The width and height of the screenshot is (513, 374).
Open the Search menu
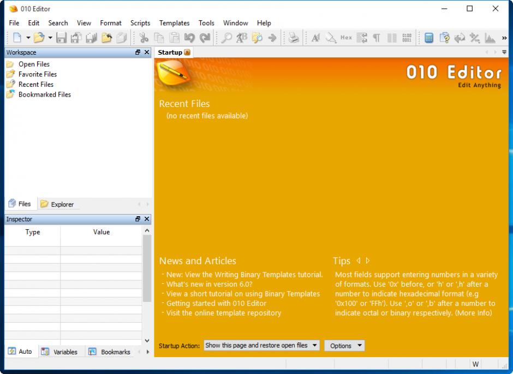tap(58, 23)
